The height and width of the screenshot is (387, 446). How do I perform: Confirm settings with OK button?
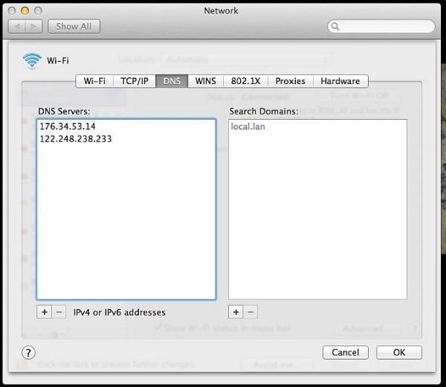point(399,353)
